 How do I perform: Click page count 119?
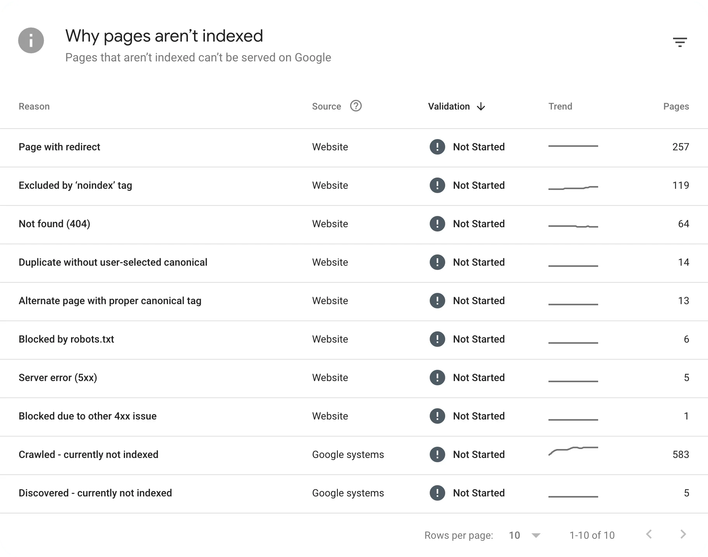coord(681,185)
